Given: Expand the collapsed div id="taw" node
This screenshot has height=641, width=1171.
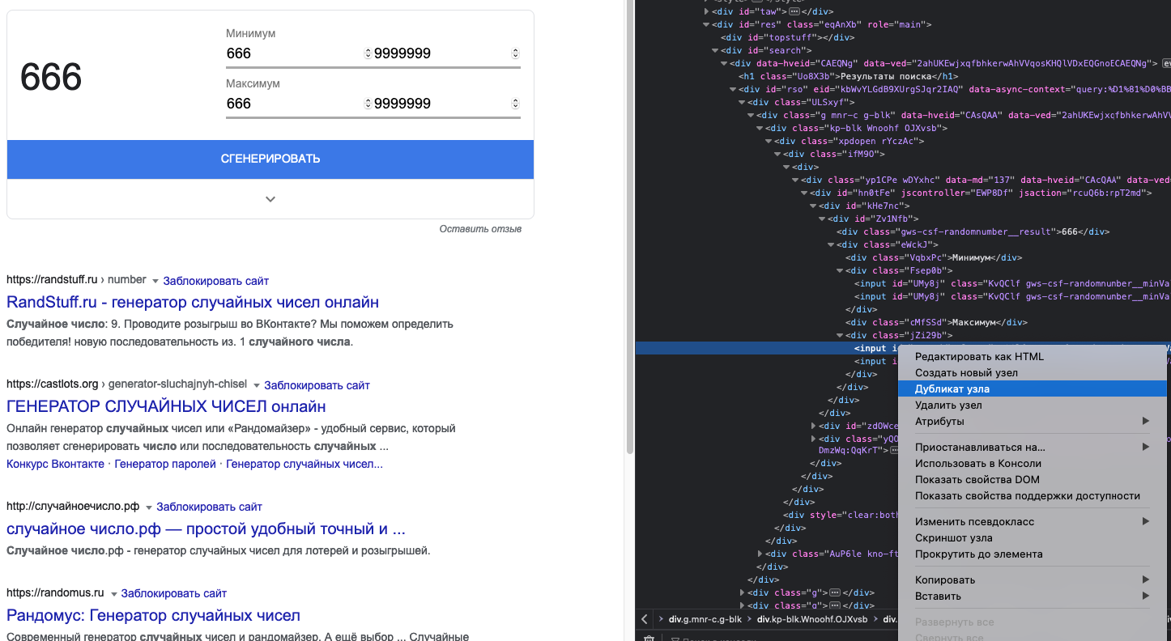Looking at the screenshot, I should pos(707,11).
